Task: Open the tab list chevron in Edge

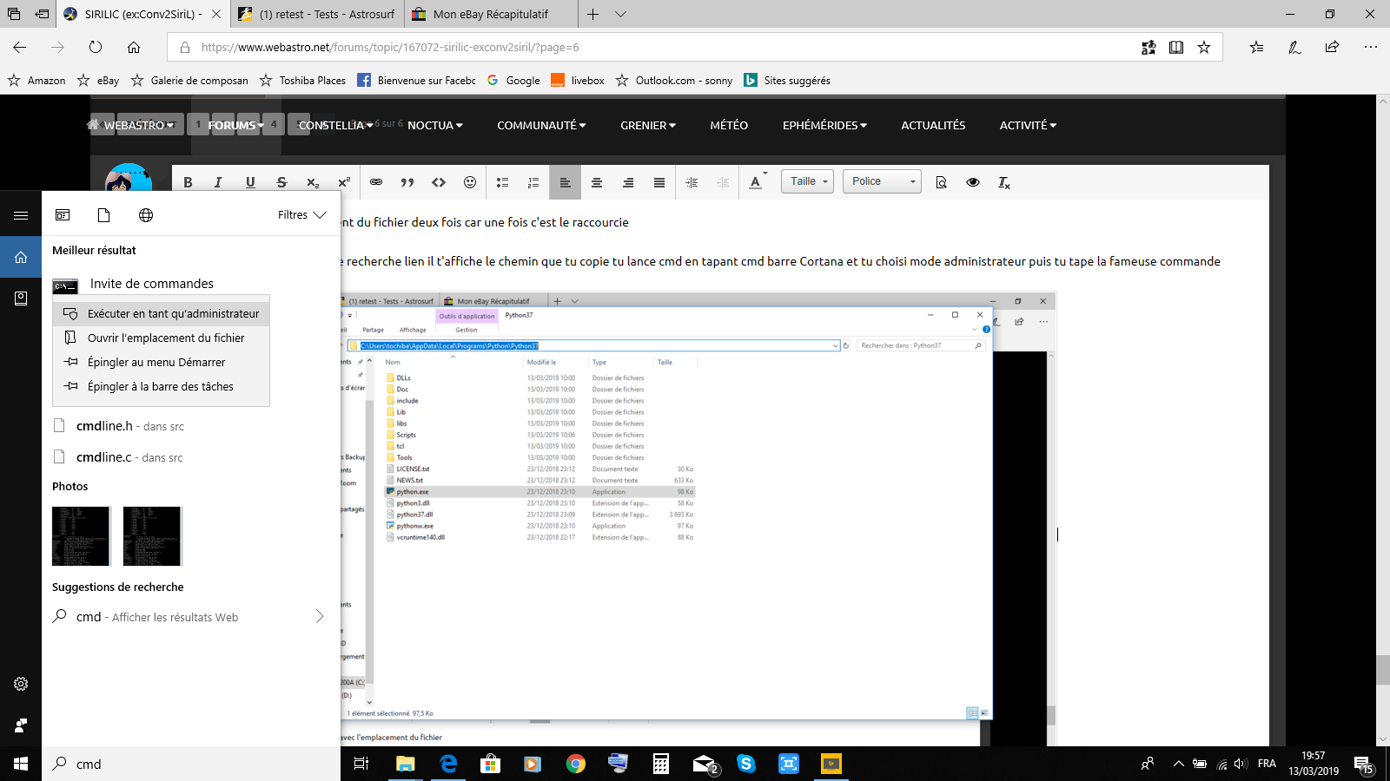Action: coord(620,14)
